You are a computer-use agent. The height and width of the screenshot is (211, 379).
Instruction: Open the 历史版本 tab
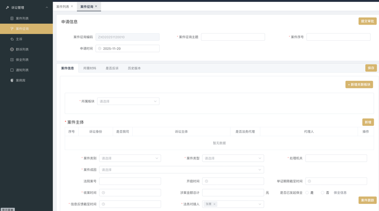point(134,68)
